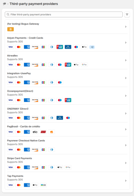Click the Maestro icon under Integration-UseePay
The height and width of the screenshot is (196, 134).
click(60, 82)
